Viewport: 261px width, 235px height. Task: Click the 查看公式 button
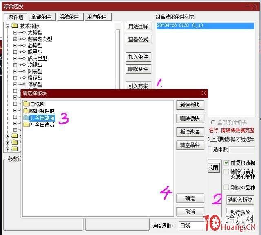138,40
